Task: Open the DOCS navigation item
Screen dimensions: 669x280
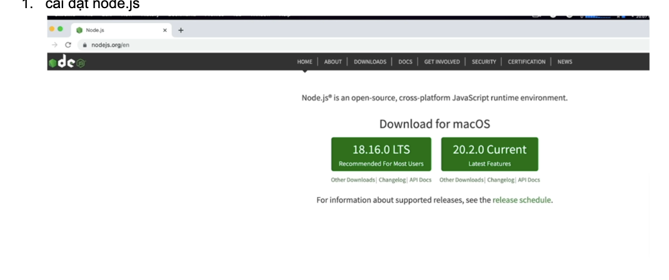Action: (x=405, y=62)
